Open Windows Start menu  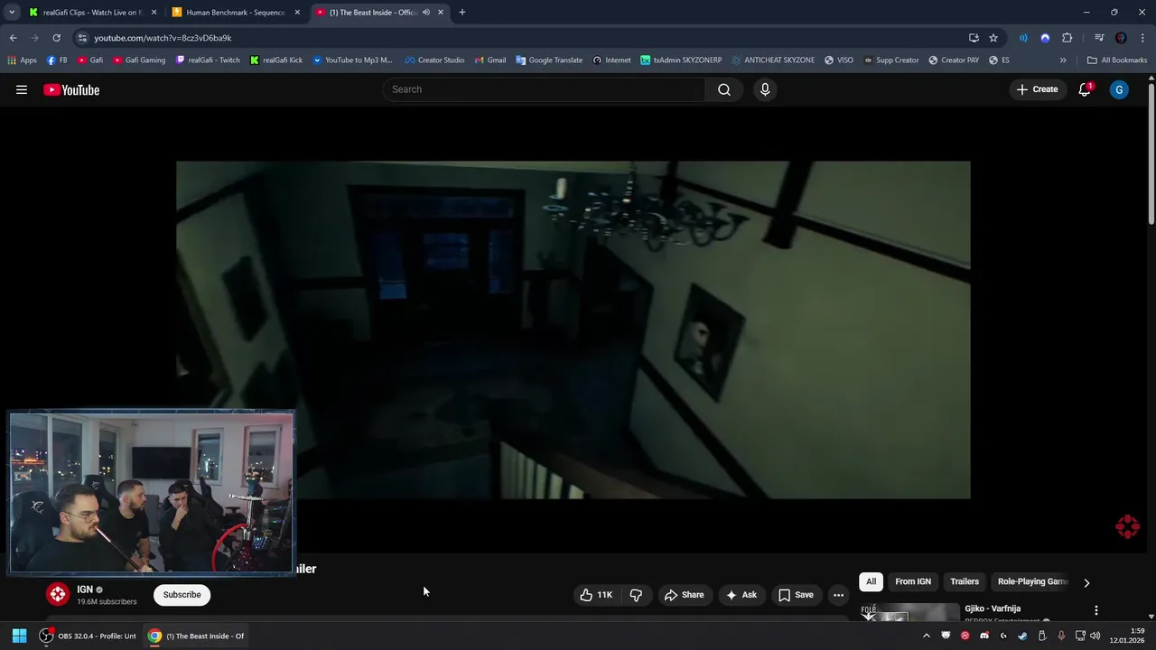point(19,636)
